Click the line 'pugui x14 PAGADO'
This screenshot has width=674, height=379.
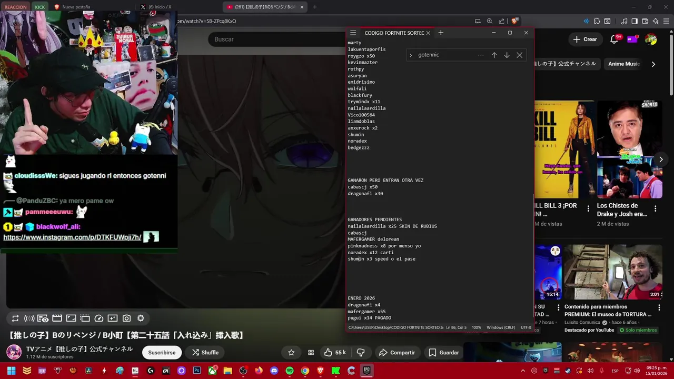(369, 318)
